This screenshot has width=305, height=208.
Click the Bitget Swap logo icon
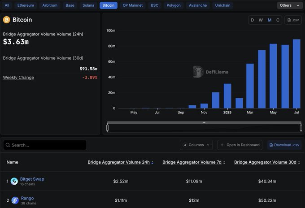pos(14,182)
